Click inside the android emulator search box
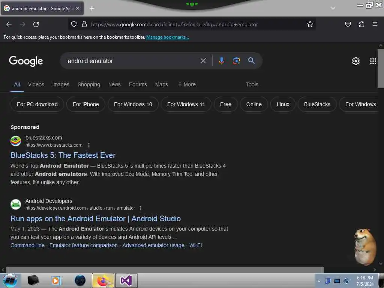Viewport: 384px width, 288px height. click(132, 61)
